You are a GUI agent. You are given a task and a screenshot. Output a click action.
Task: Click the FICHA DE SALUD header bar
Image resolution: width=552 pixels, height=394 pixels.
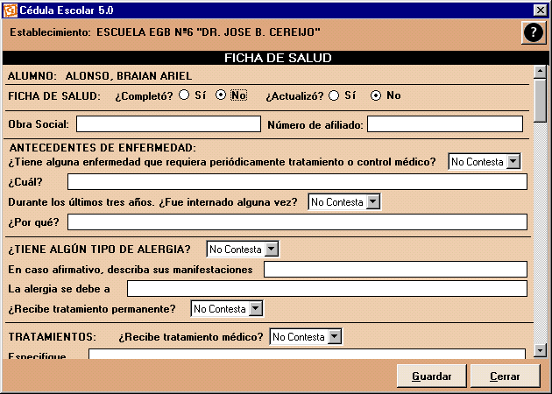pyautogui.click(x=276, y=58)
